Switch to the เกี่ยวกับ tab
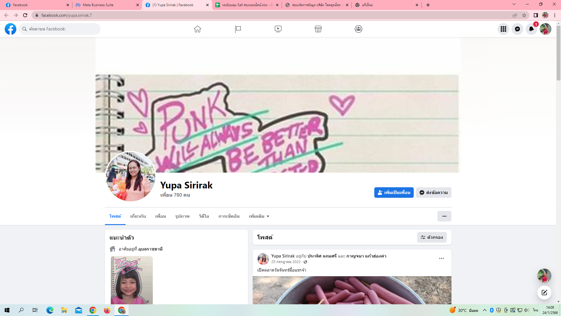 point(138,216)
